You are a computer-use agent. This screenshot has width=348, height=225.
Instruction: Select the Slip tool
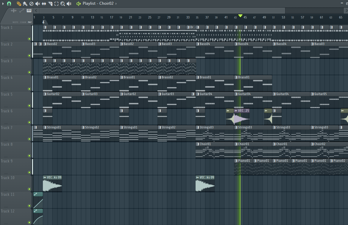[44, 4]
